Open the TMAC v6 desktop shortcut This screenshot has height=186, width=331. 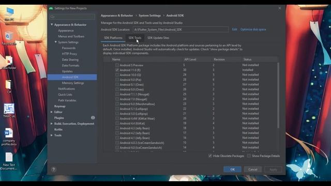[x=9, y=111]
